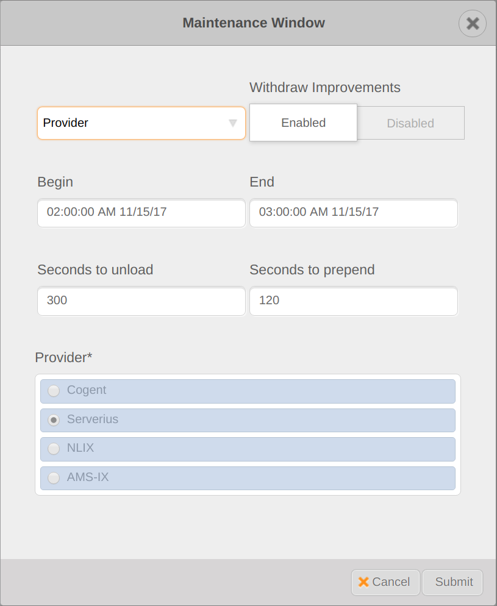Set Withdraw Improvements to Disabled
The width and height of the screenshot is (497, 606).
tap(410, 123)
